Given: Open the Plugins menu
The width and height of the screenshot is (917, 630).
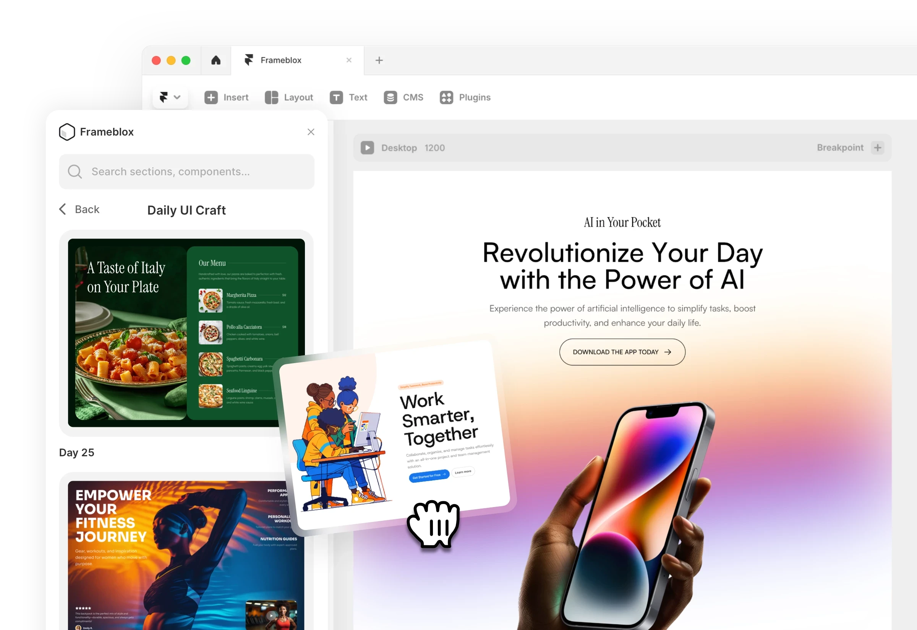Looking at the screenshot, I should click(465, 97).
